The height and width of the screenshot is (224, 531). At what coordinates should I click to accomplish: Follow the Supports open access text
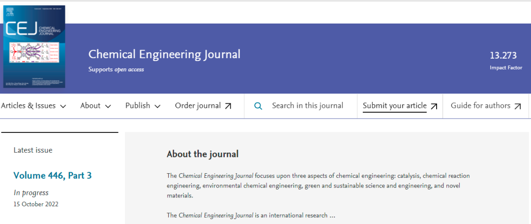coord(116,69)
